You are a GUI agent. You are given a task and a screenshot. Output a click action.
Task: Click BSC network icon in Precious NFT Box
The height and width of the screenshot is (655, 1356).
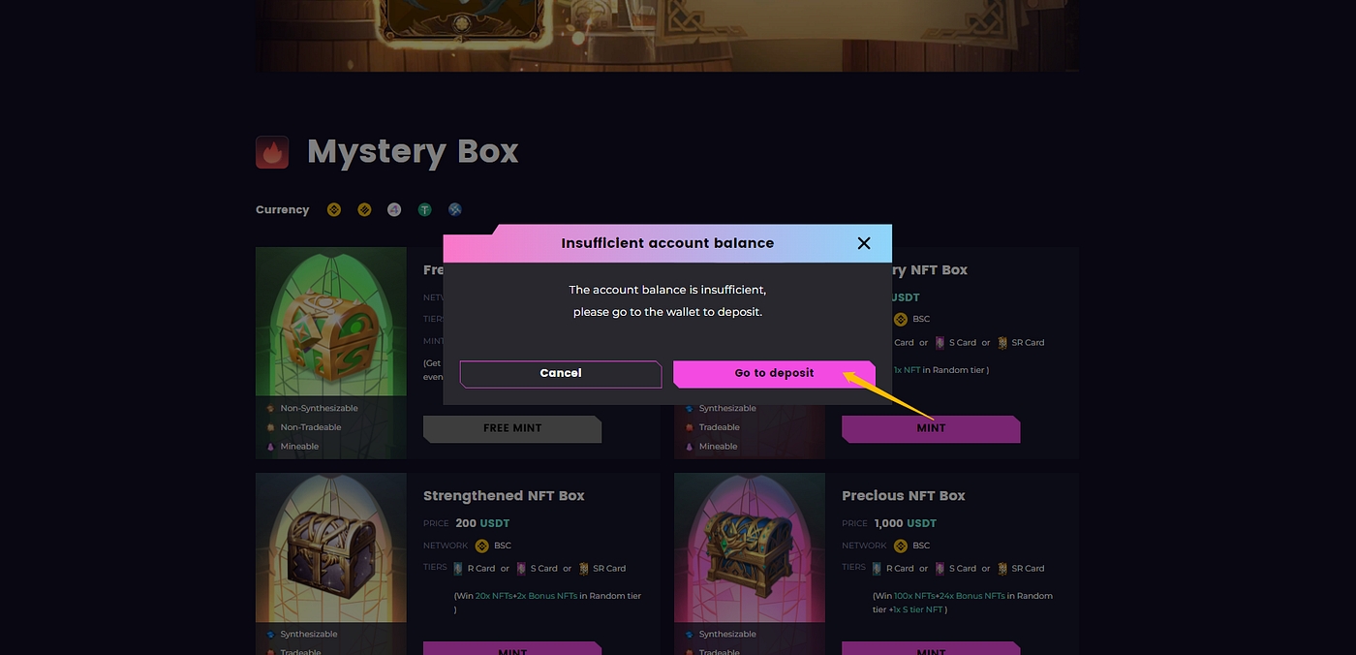coord(901,546)
